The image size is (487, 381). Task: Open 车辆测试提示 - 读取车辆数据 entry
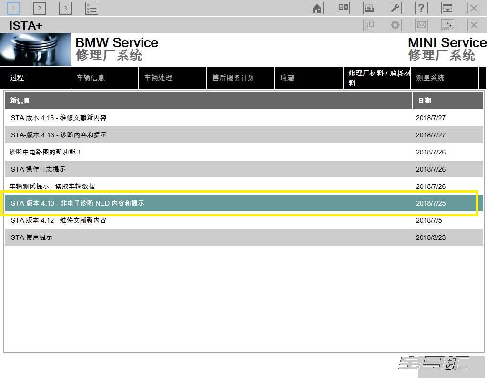pyautogui.click(x=244, y=186)
